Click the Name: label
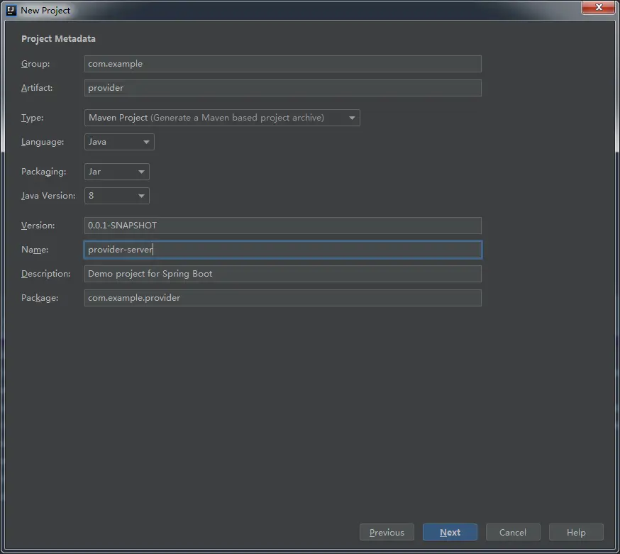620x554 pixels. point(35,250)
